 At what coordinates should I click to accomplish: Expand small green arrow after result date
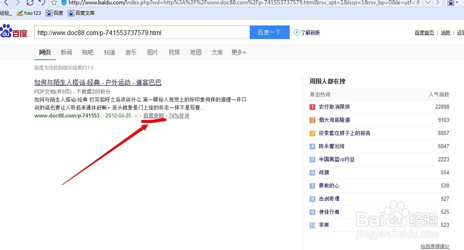point(136,116)
